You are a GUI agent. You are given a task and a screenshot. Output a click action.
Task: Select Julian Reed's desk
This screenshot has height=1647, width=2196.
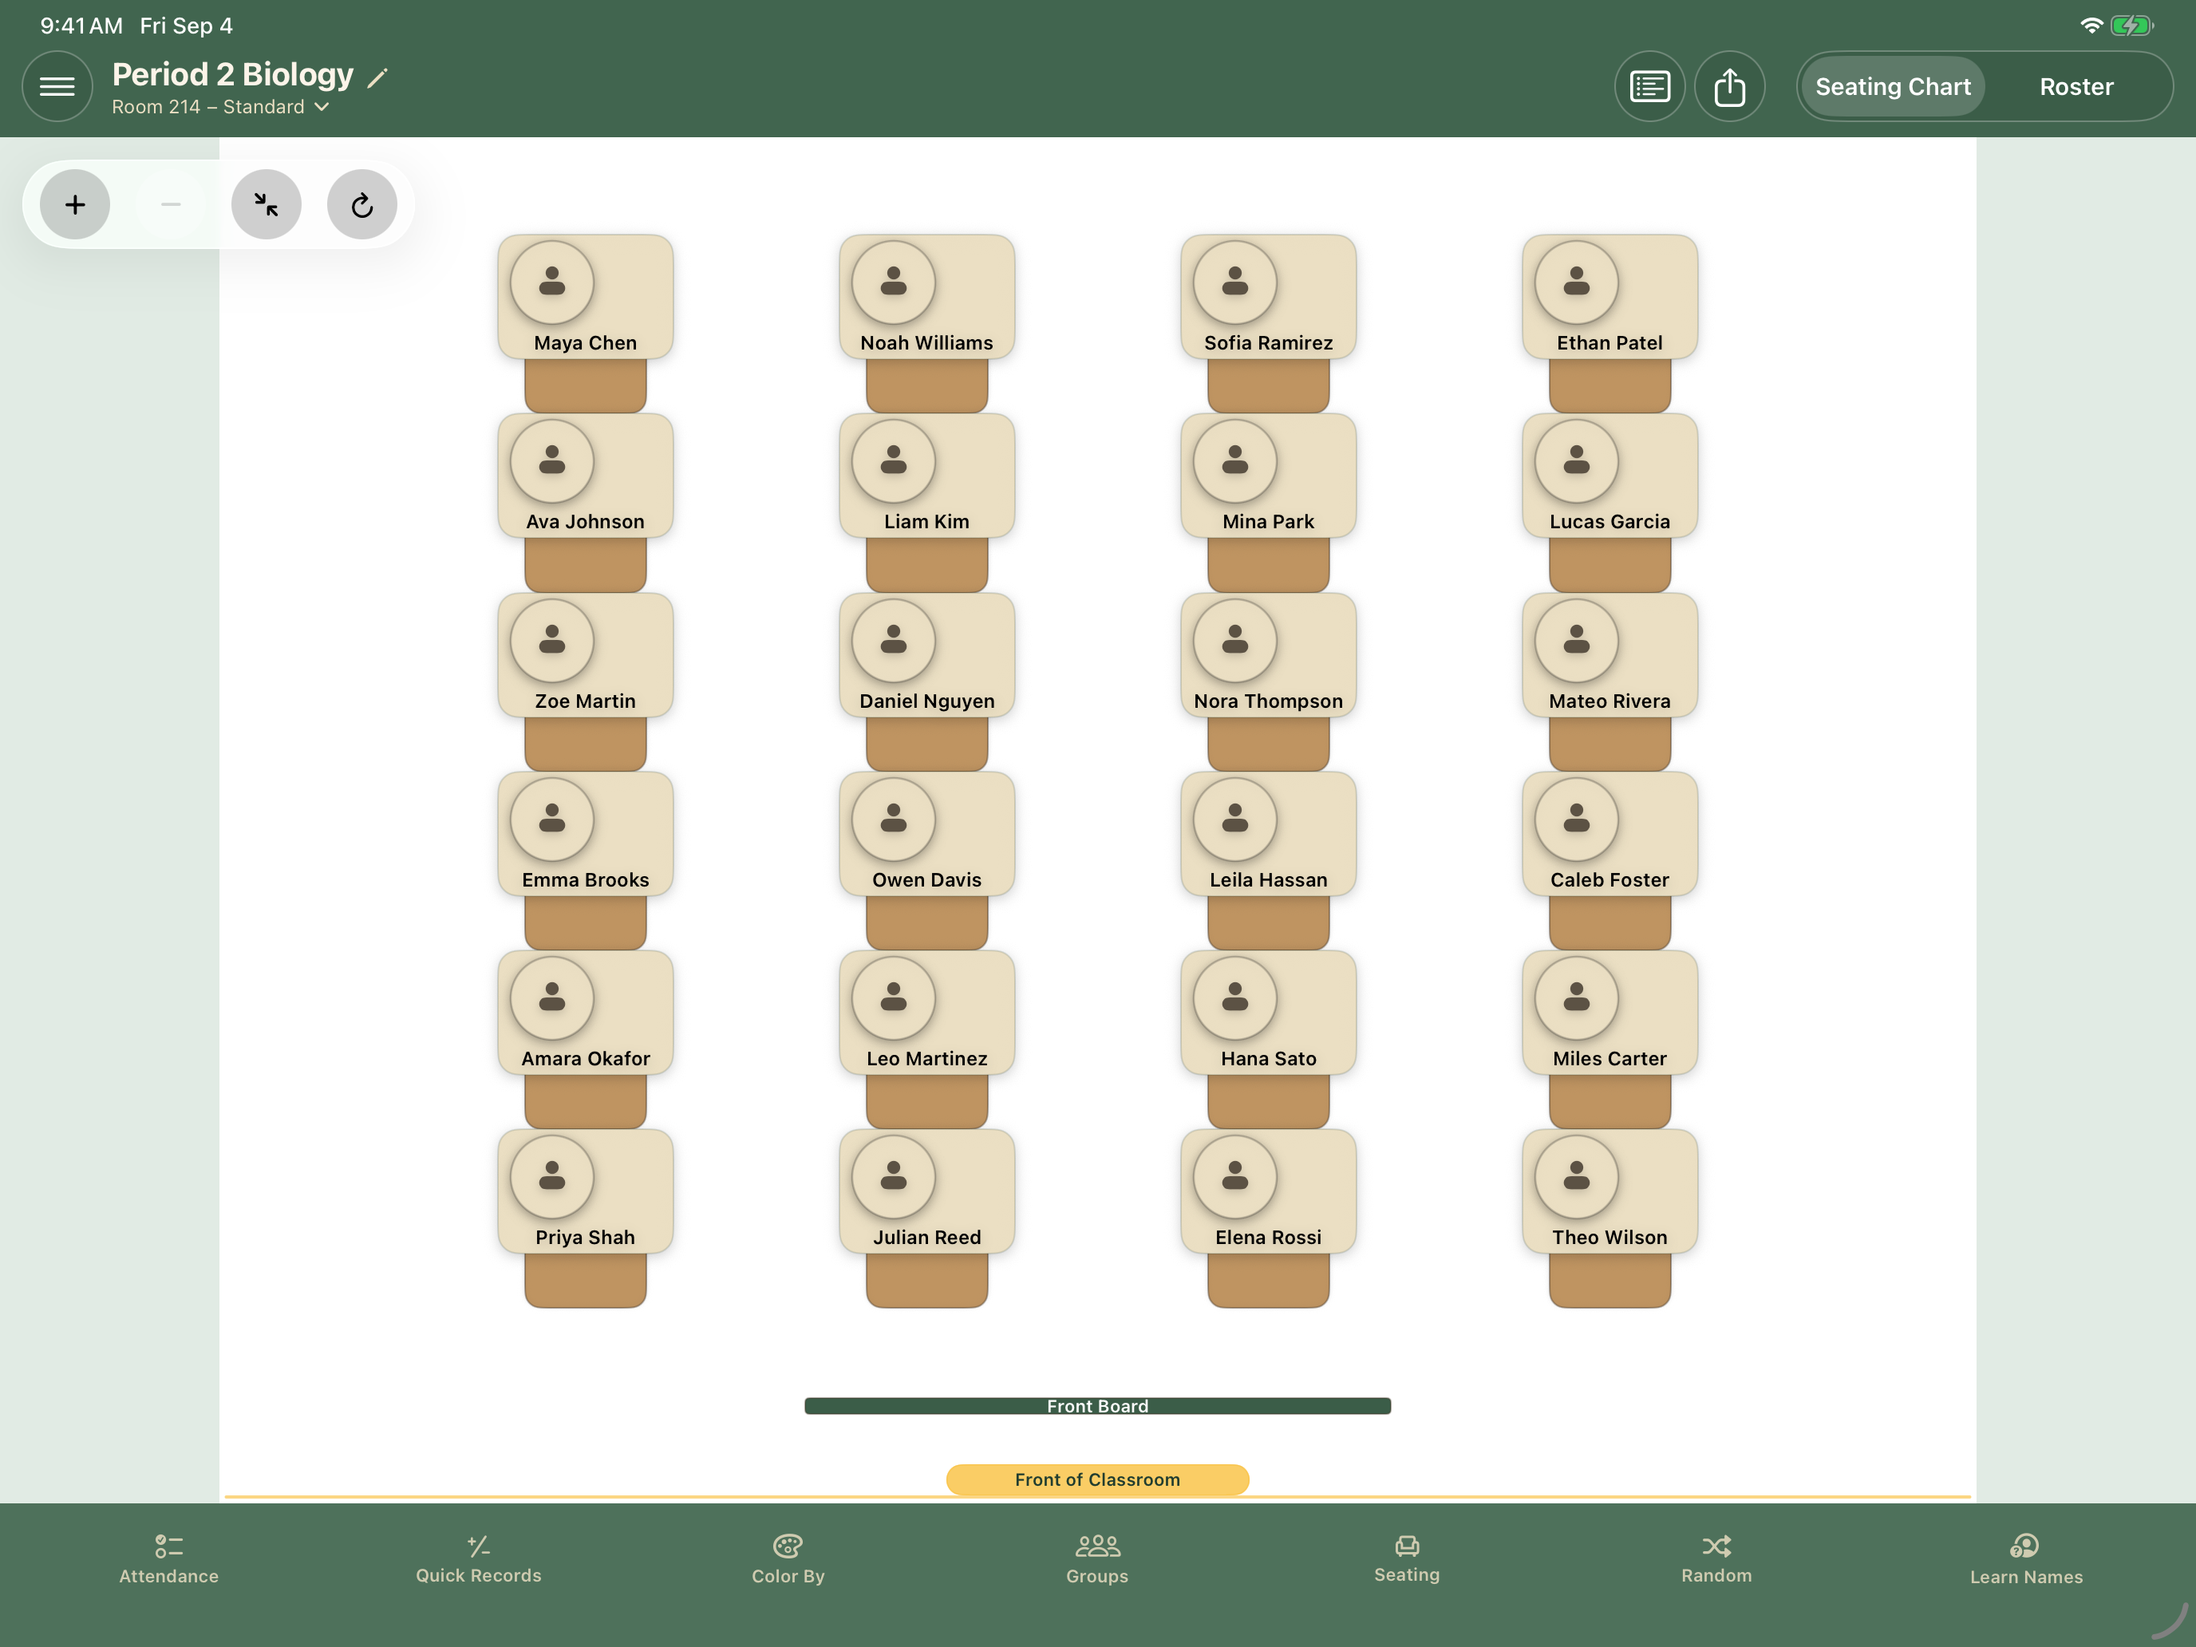click(927, 1191)
